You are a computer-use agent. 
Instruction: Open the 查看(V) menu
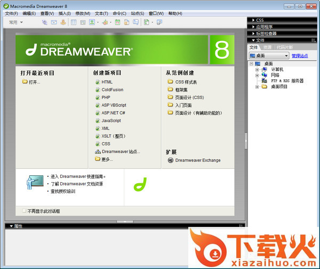tap(47, 13)
